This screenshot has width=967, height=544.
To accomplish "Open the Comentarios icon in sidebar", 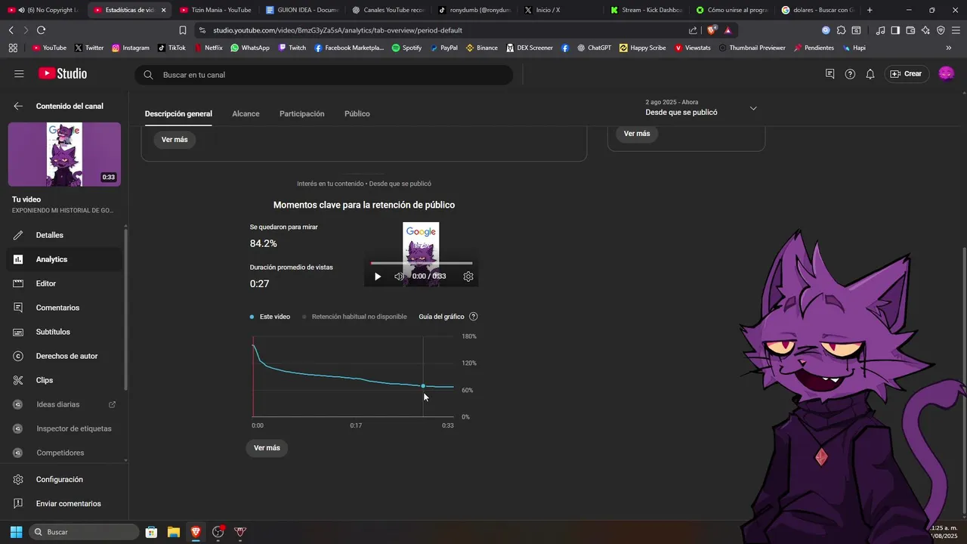I will 19,308.
